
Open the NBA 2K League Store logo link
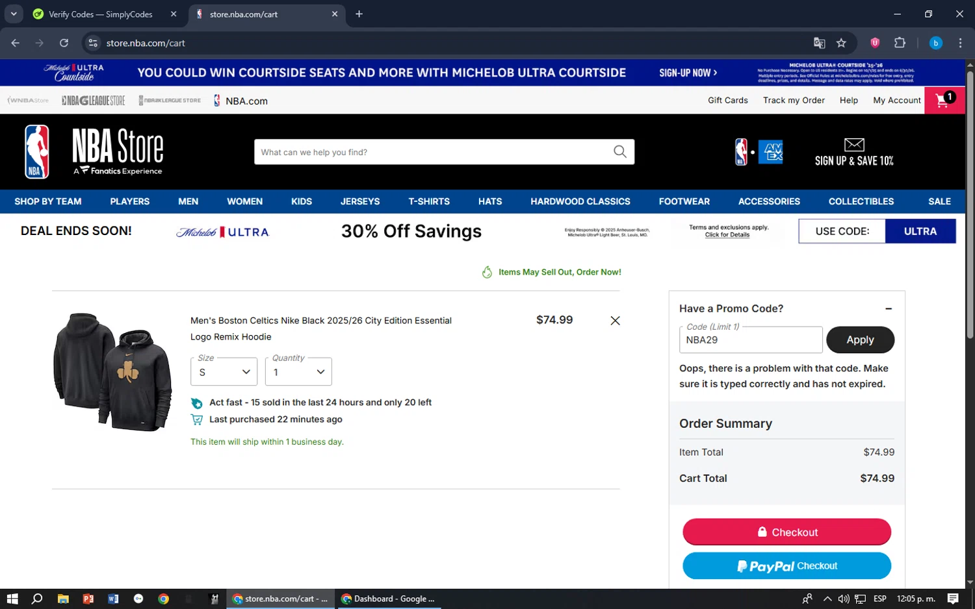[170, 101]
